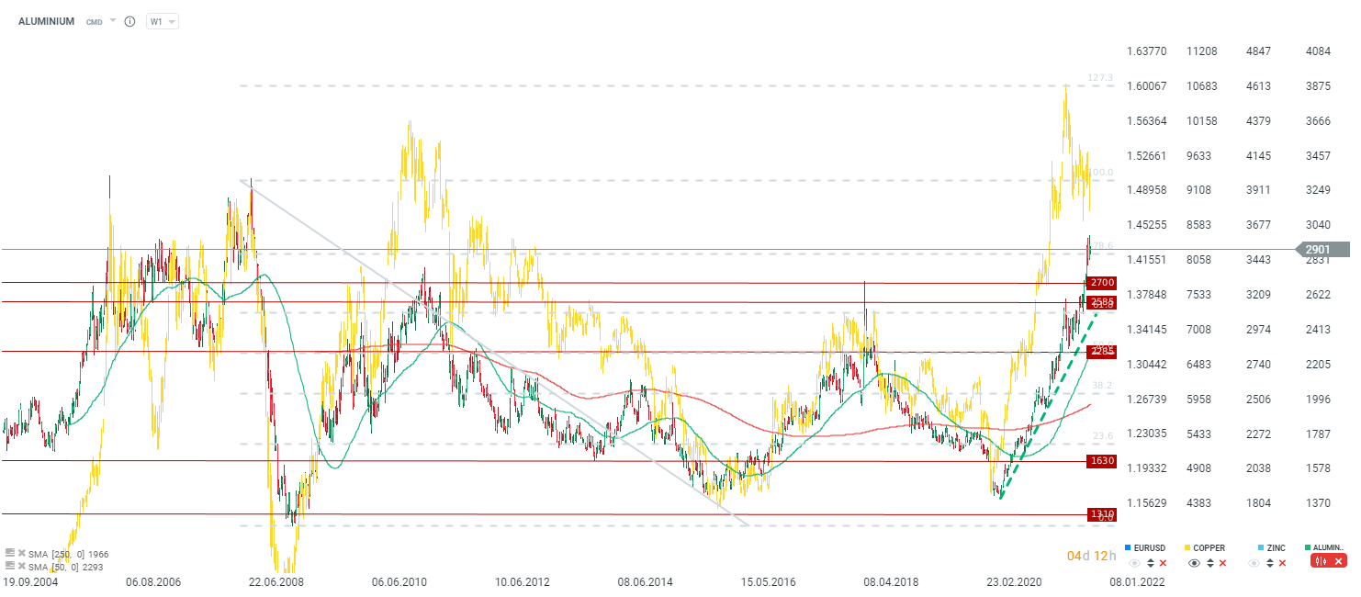This screenshot has width=1361, height=597.
Task: Click date label 08.01.2022 on time axis
Action: [x=1139, y=582]
